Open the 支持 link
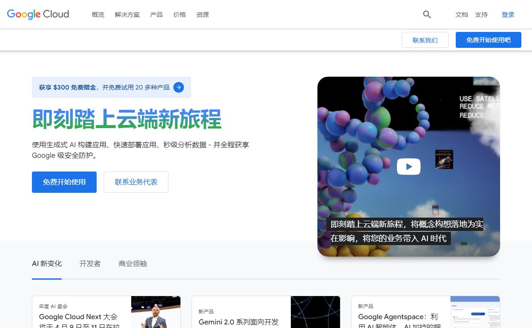This screenshot has width=532, height=328. (481, 15)
